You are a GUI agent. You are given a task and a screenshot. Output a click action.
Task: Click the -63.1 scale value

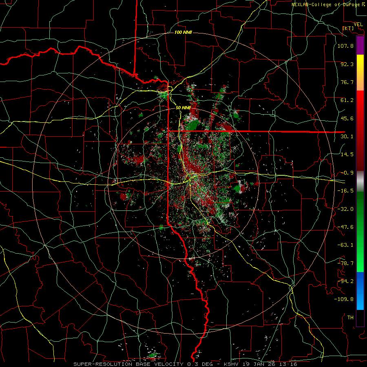click(x=345, y=245)
